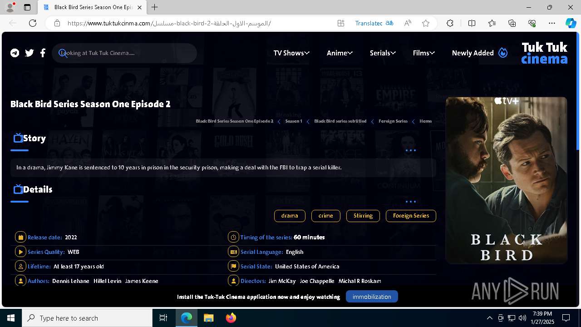Click the Serial Language icon
The height and width of the screenshot is (327, 581).
tap(233, 252)
